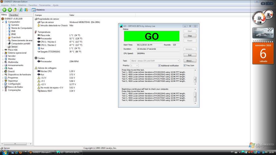Viewport: 276px width, 155px height.
Task: Open the Ferramentas menu
Action: (x=45, y=5)
